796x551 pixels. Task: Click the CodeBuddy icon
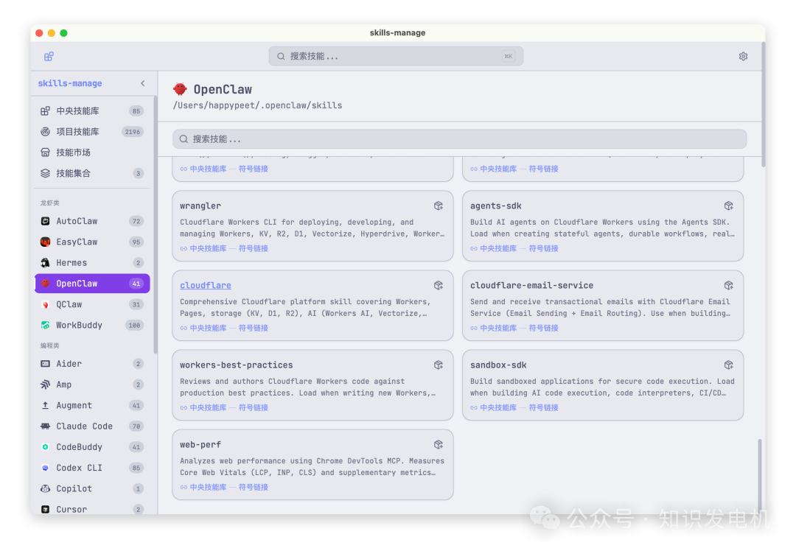[x=45, y=447]
